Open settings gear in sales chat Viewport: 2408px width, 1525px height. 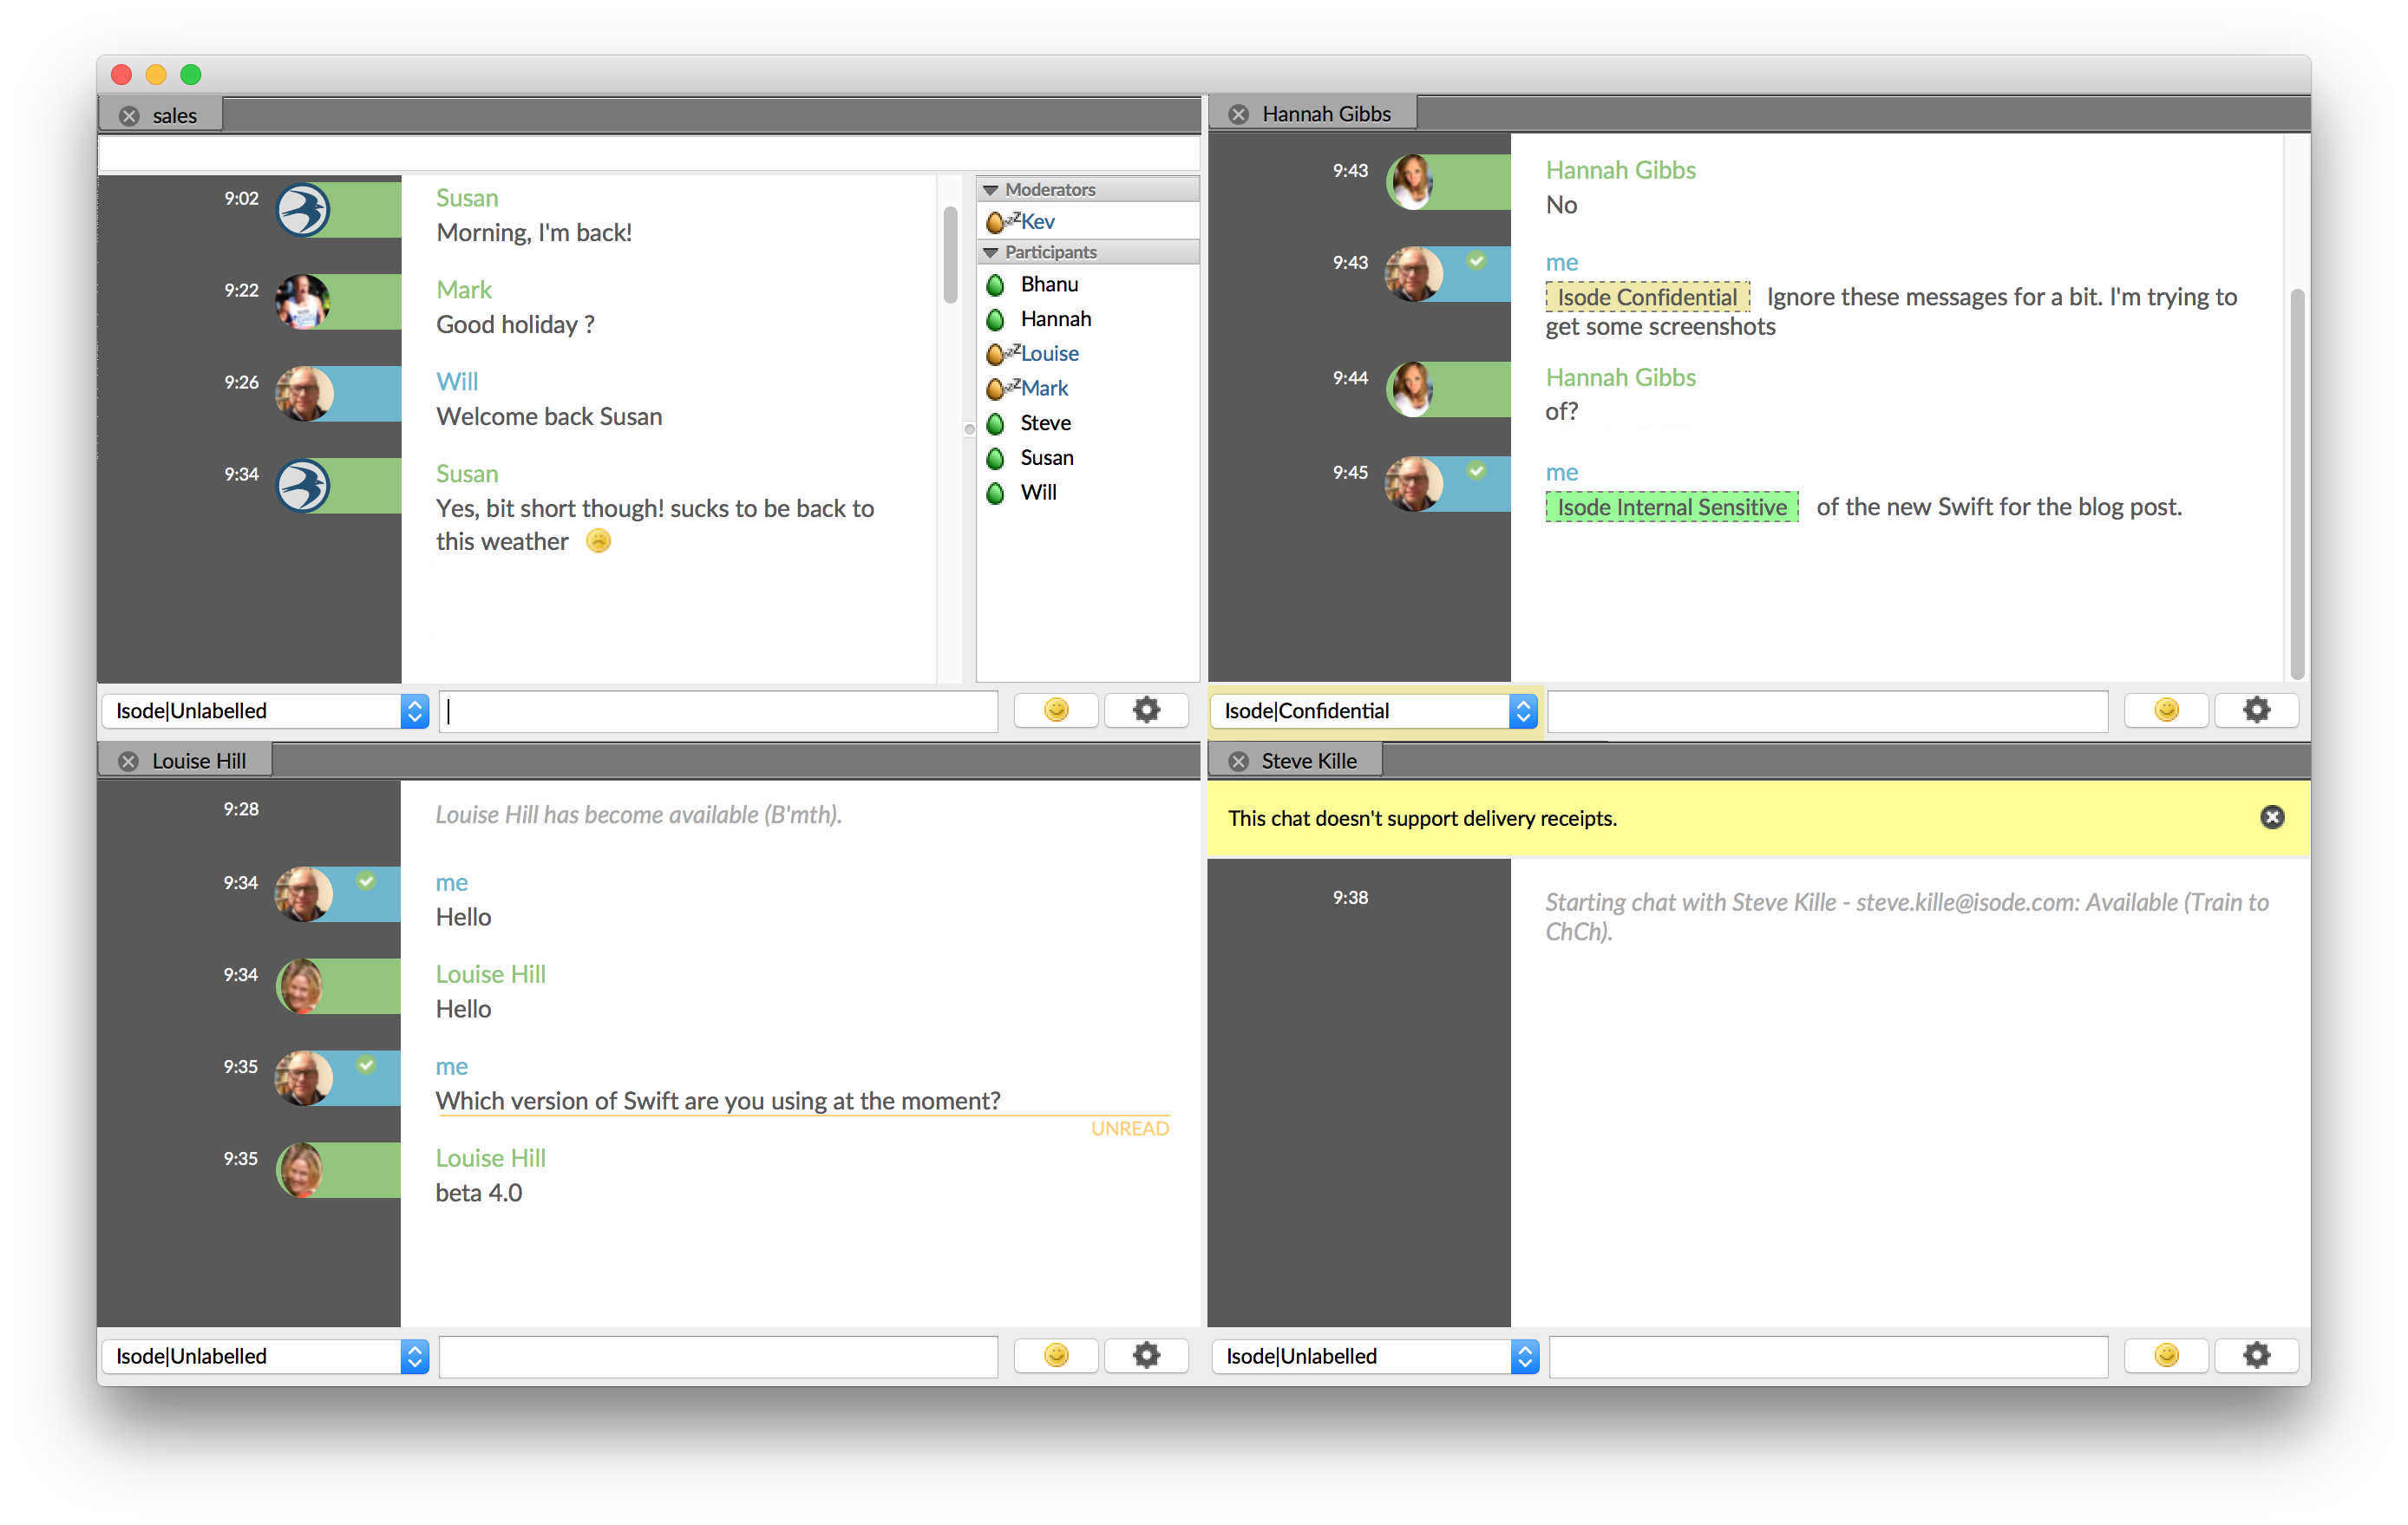point(1146,710)
